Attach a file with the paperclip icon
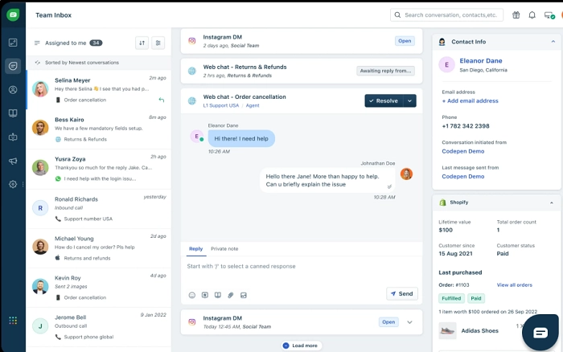The image size is (563, 352). pos(230,295)
